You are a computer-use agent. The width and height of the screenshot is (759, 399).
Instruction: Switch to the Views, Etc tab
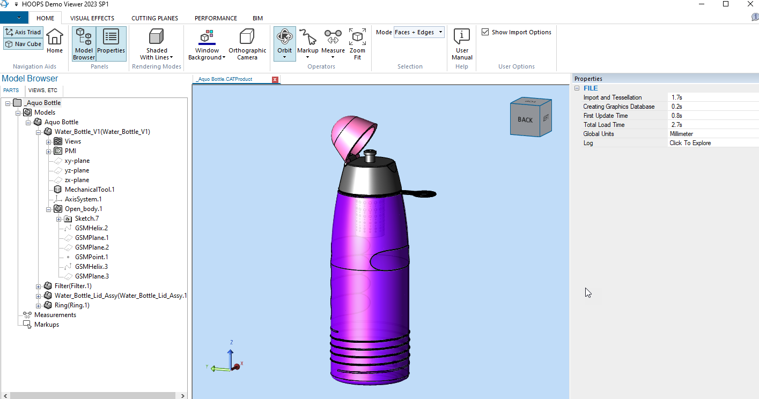pos(43,91)
